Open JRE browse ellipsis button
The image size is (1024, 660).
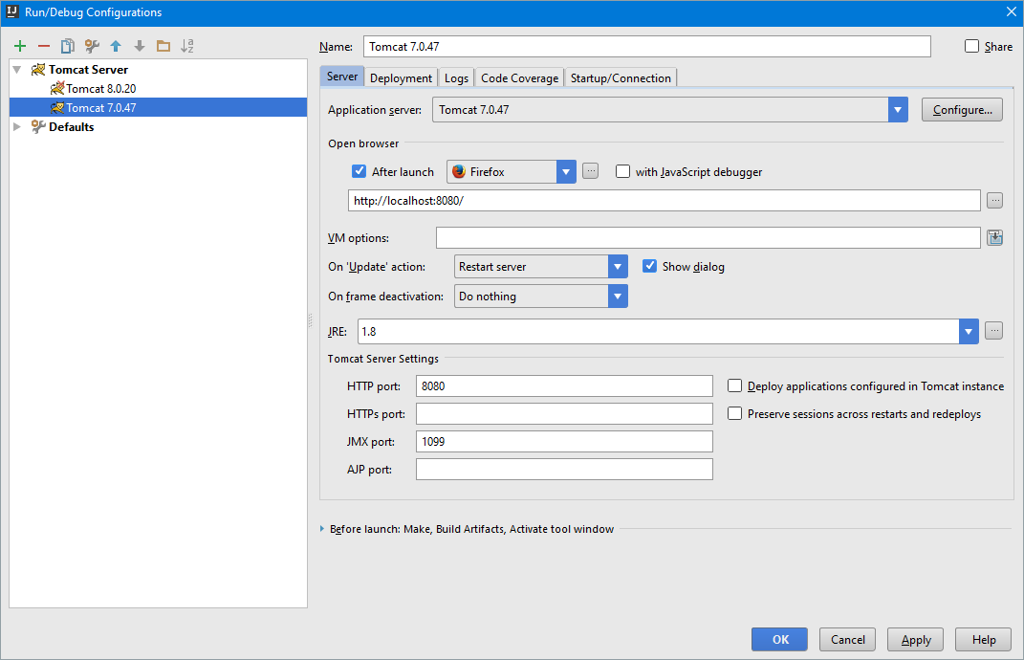[994, 331]
